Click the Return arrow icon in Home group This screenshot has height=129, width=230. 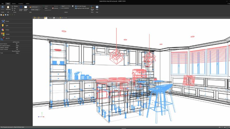tap(3, 8)
